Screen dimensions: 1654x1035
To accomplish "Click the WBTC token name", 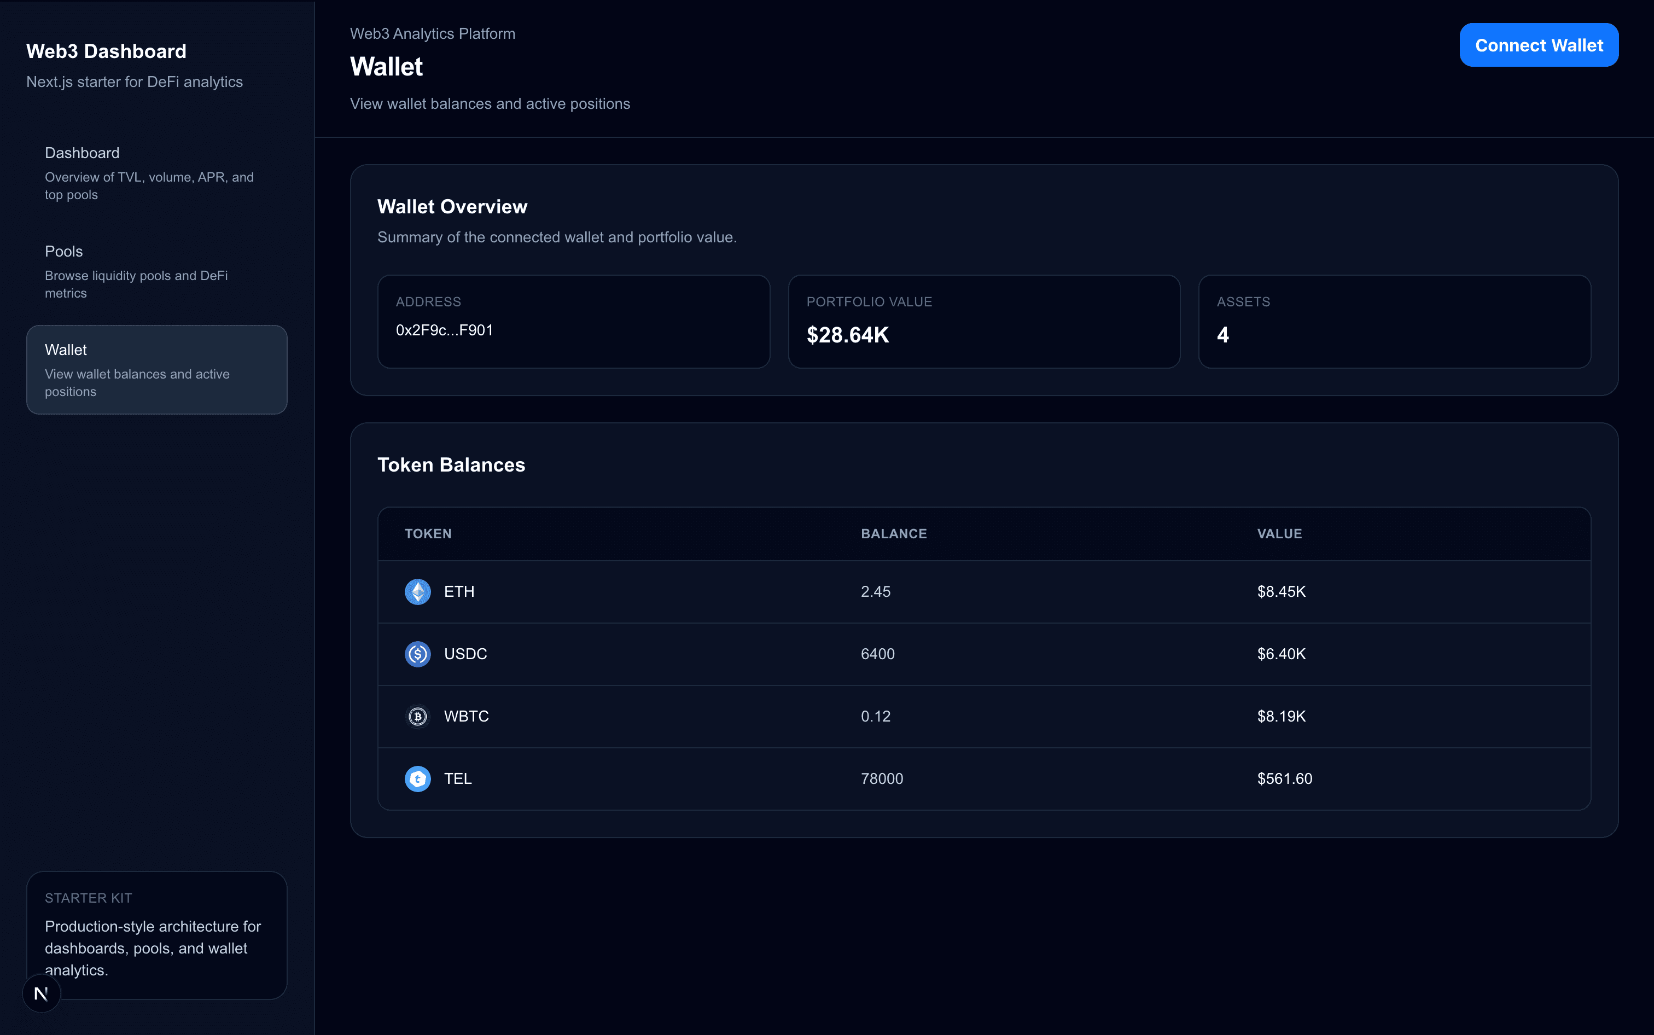I will coord(466,716).
